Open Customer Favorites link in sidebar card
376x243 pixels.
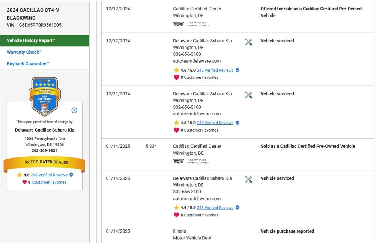[49, 182]
